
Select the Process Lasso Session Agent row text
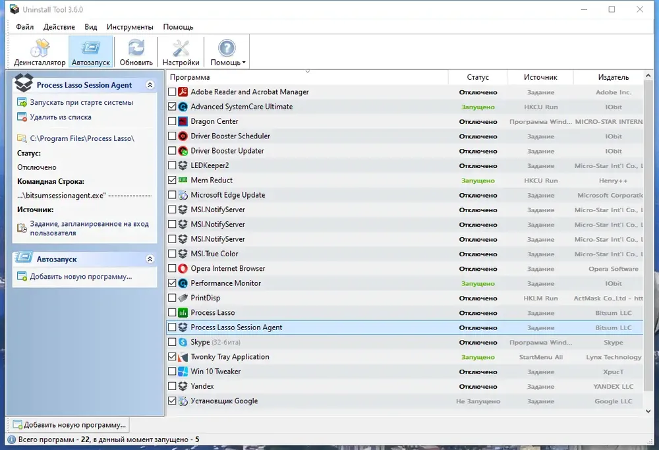(236, 327)
